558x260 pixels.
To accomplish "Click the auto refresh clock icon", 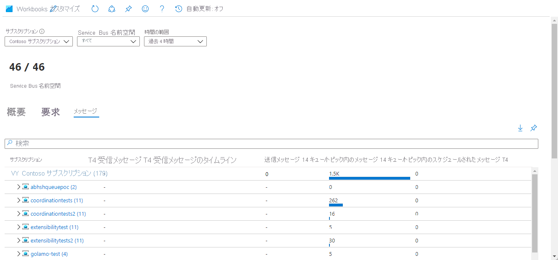I will tap(179, 9).
